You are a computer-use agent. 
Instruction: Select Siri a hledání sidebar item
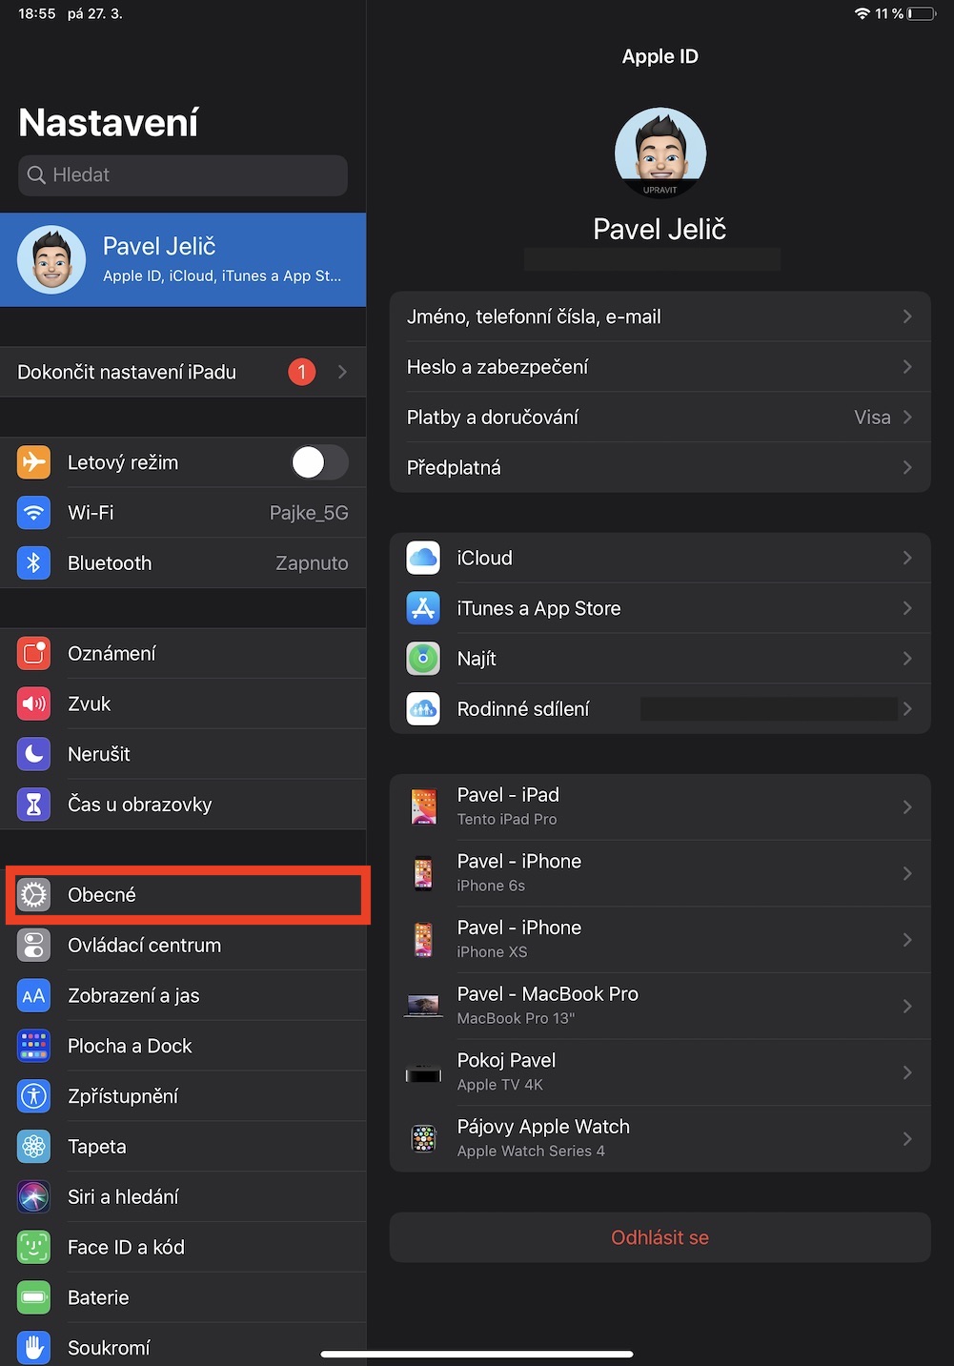[183, 1197]
